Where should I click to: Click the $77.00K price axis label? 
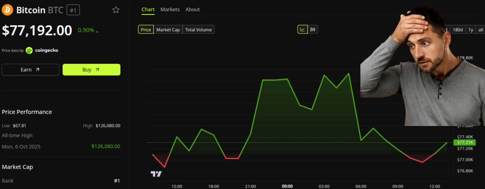pyautogui.click(x=465, y=160)
